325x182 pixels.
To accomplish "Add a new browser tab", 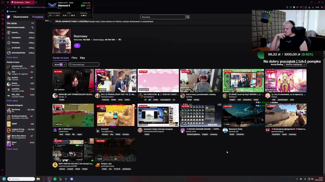I will tap(36, 2).
